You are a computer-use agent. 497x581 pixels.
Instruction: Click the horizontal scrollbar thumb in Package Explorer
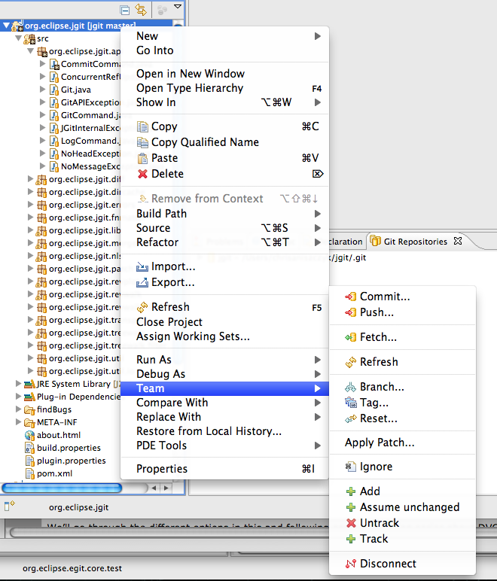62,488
